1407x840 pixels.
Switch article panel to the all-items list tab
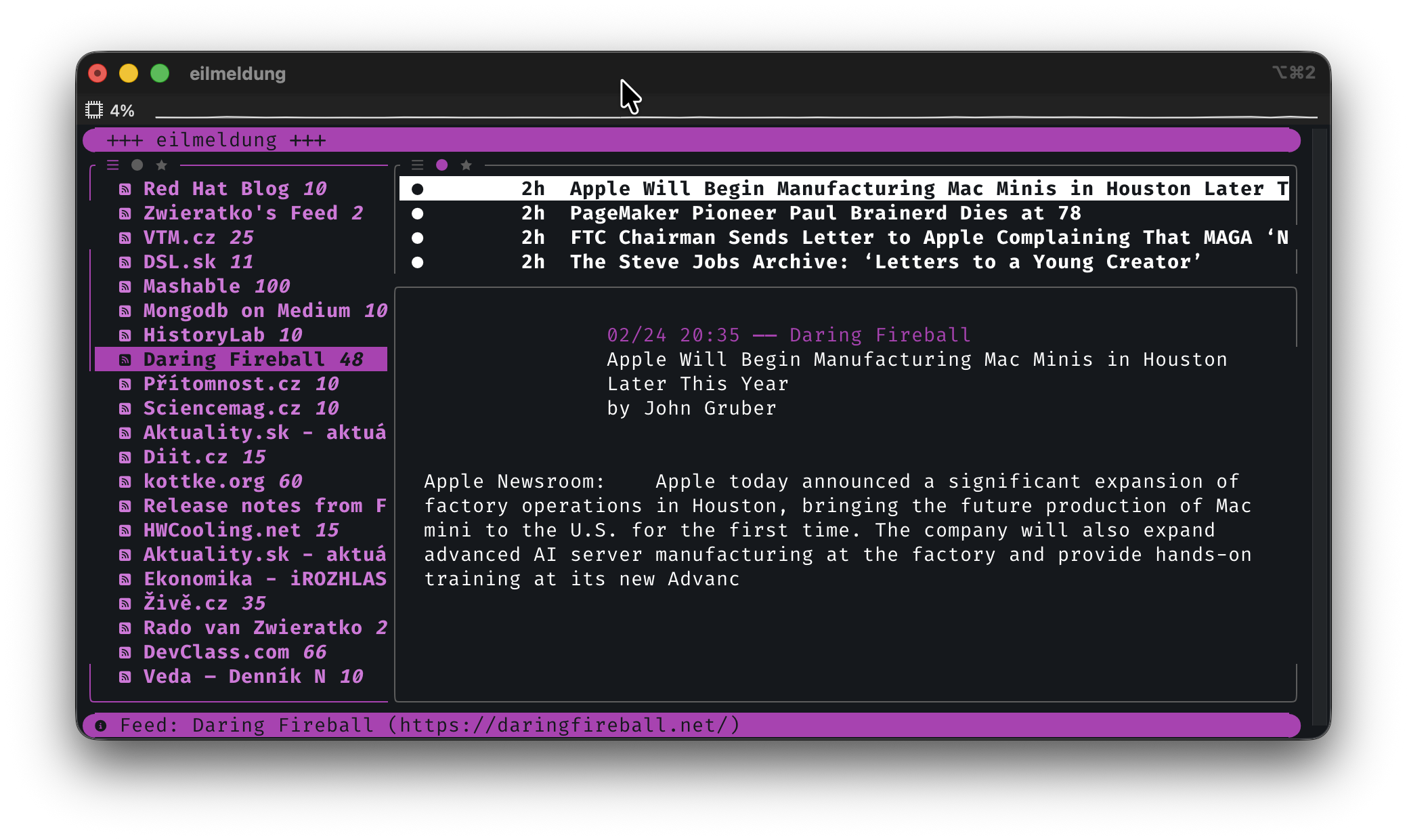pos(418,165)
